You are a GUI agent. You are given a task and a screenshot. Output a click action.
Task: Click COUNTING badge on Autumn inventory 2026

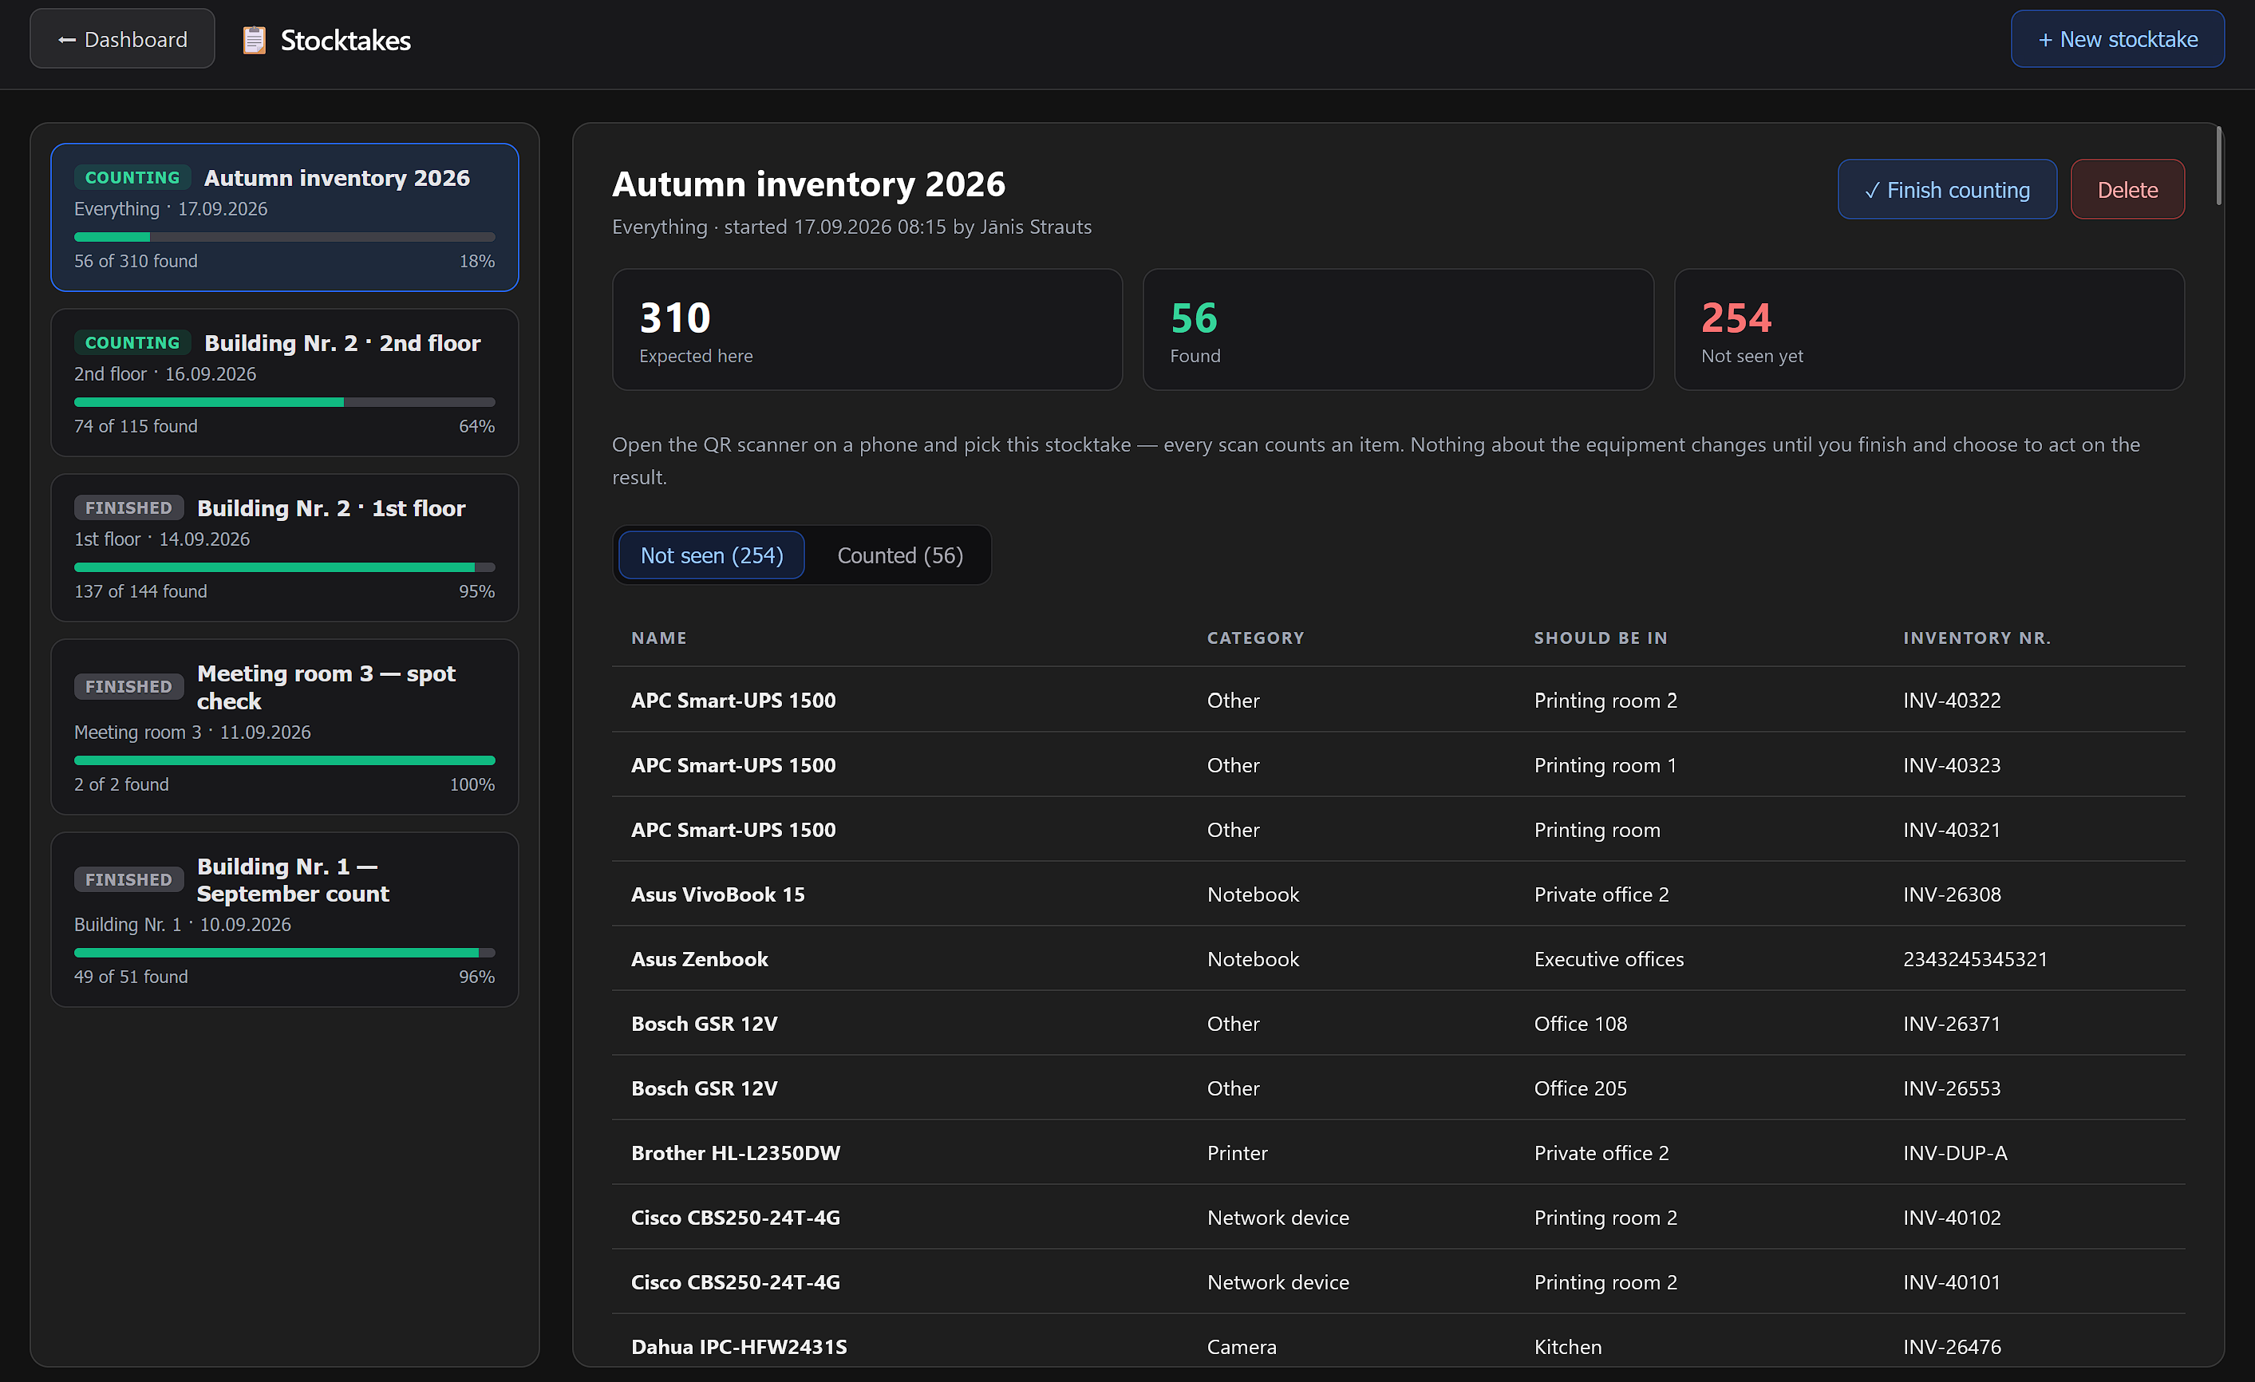pos(132,178)
